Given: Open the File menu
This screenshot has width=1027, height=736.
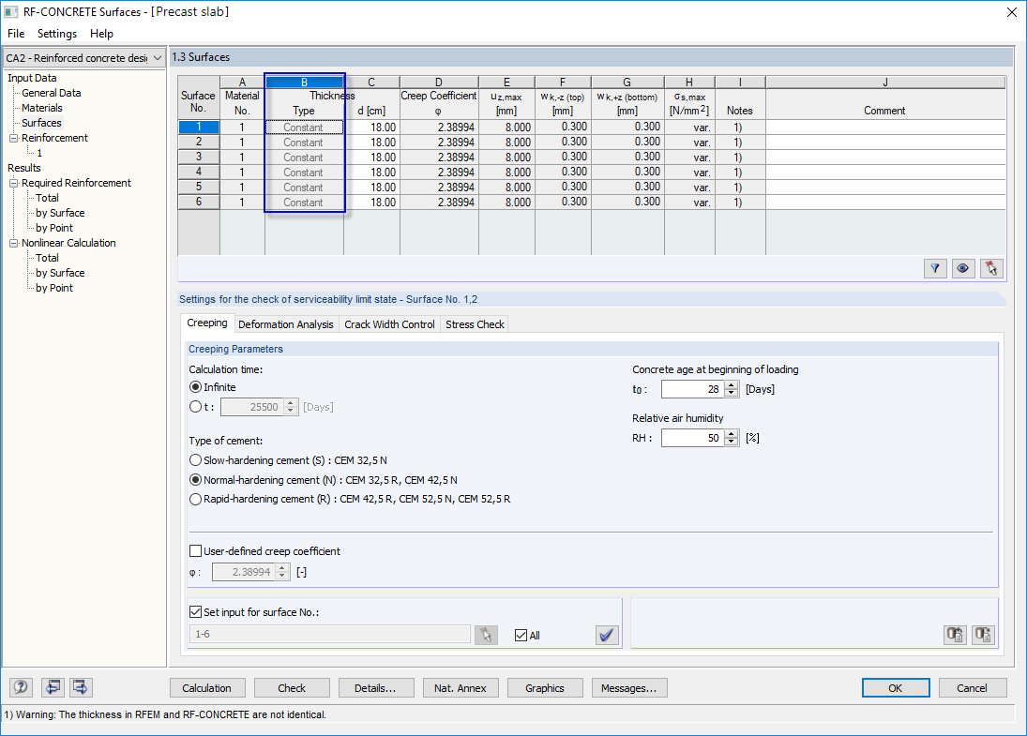Looking at the screenshot, I should 16,34.
